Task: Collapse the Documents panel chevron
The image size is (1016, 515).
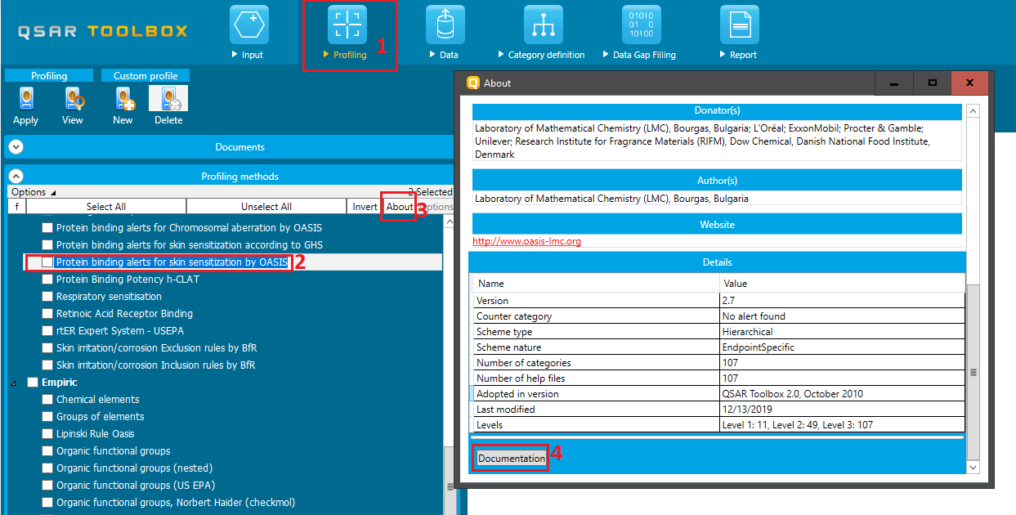Action: tap(16, 147)
